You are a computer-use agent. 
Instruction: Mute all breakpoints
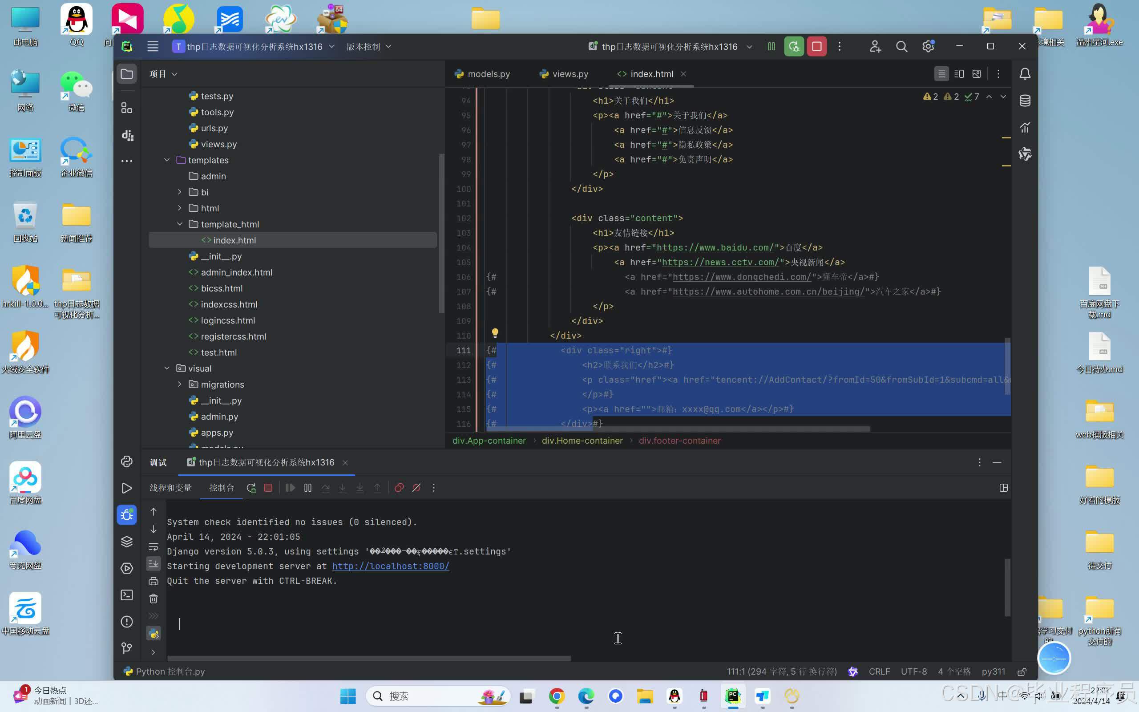click(x=416, y=488)
